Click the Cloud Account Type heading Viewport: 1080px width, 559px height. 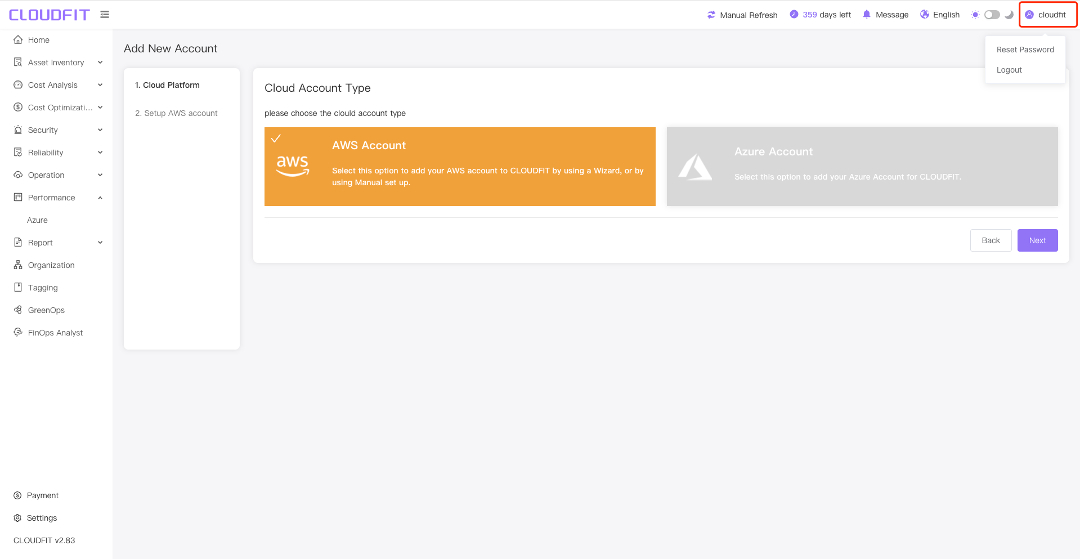317,88
